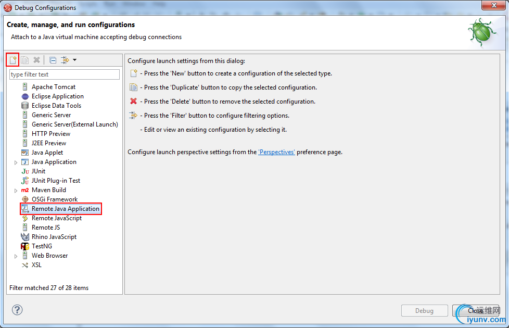Select OSGi Framework label

[x=55, y=199]
